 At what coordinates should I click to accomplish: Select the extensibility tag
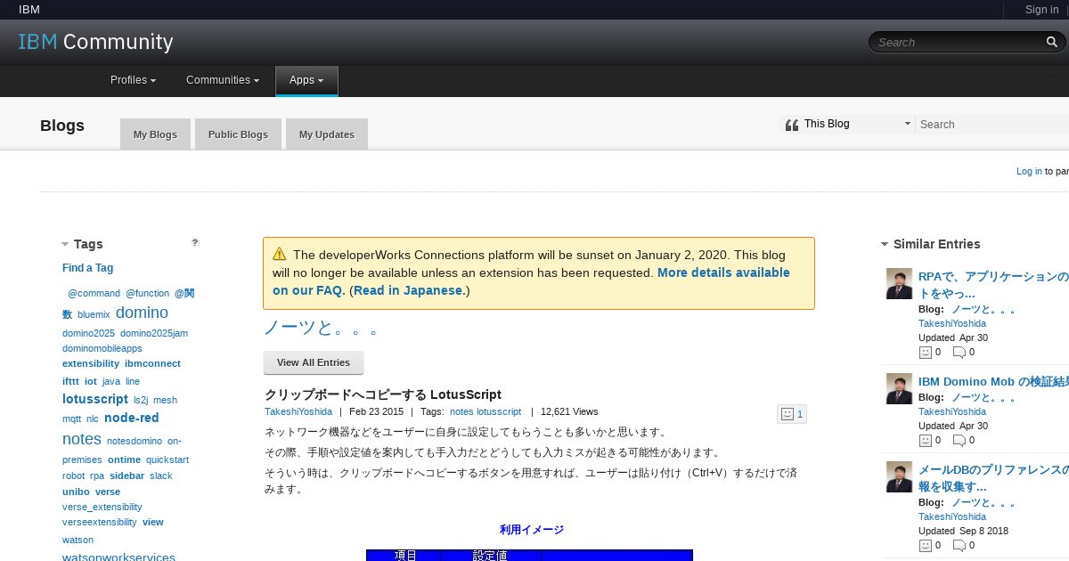91,363
